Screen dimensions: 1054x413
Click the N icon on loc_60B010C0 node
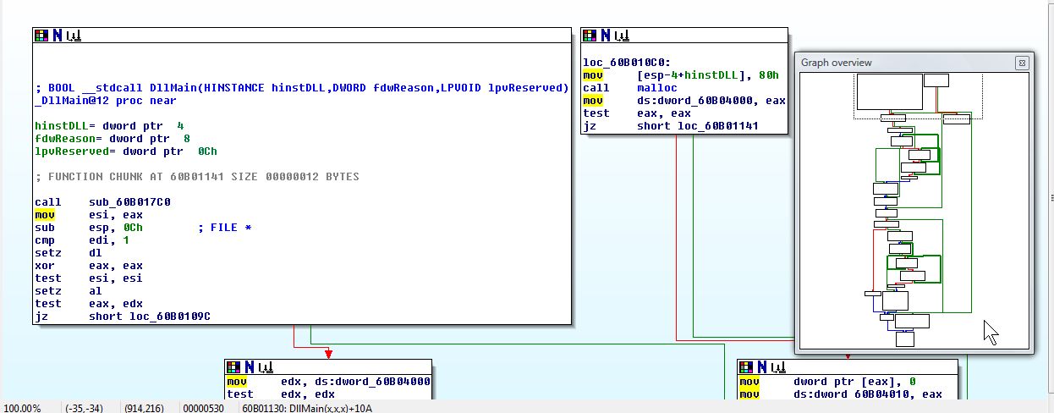605,35
